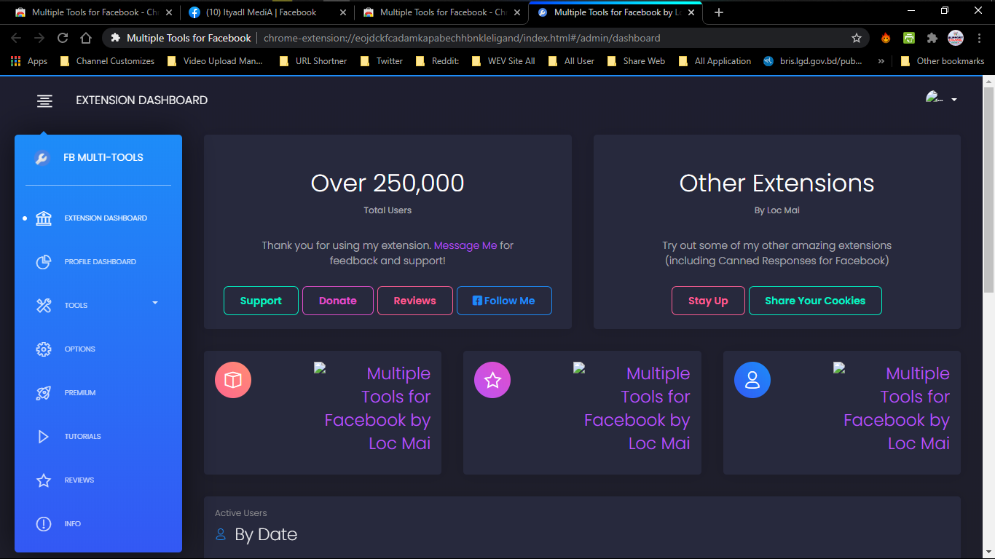Open the Twitter bookmark folder
This screenshot has height=559, width=995.
pyautogui.click(x=382, y=61)
